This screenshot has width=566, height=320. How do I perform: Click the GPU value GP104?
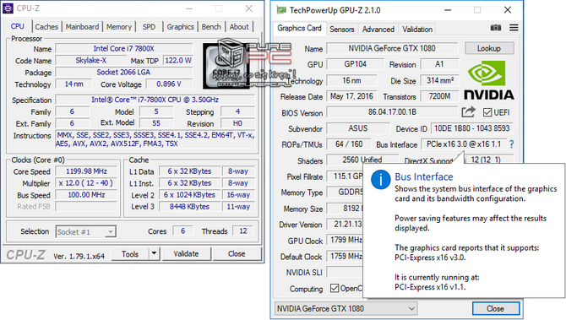[355, 64]
